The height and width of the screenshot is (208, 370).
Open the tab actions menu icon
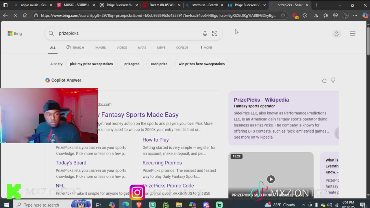point(5,5)
